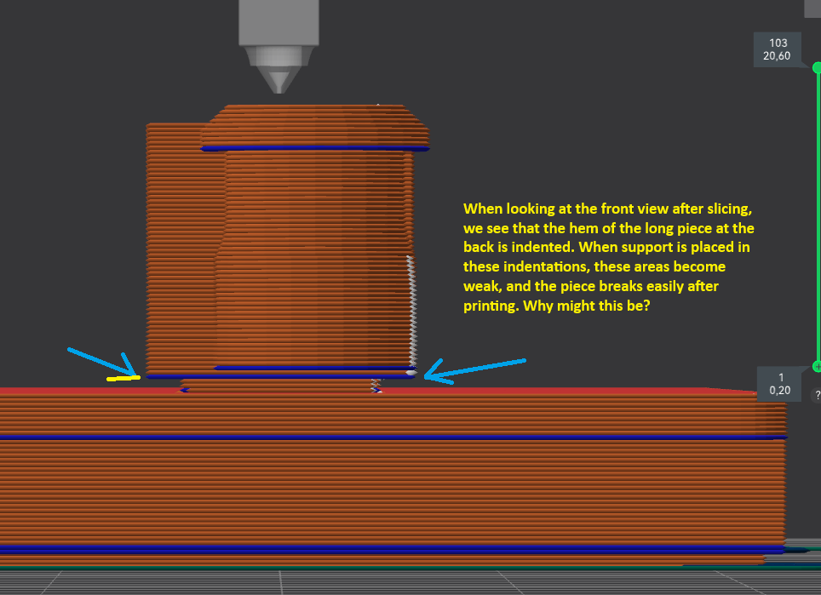Click the 103 / 20,60 layer height label

pos(777,49)
